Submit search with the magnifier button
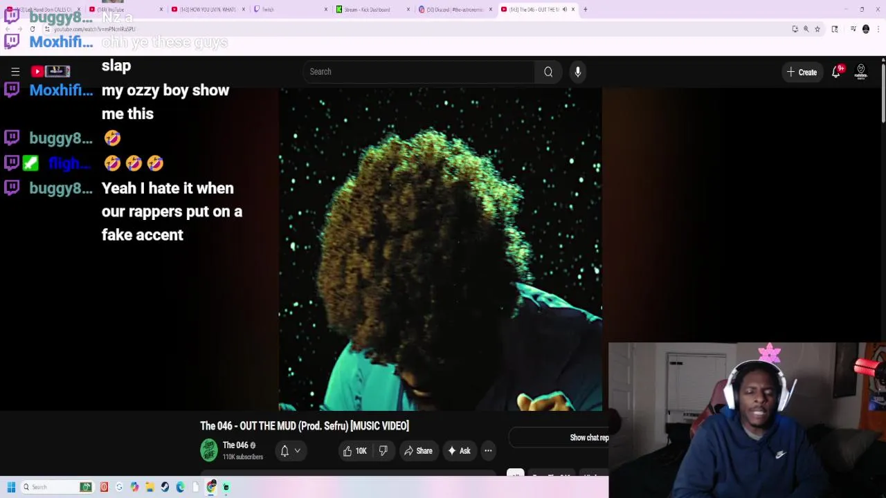Viewport: 886px width, 498px height. point(548,72)
